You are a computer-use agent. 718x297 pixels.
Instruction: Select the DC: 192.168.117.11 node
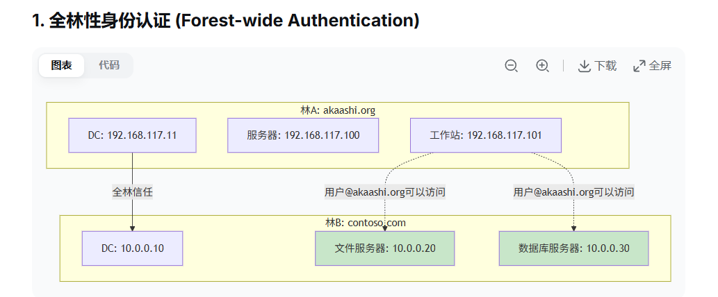click(132, 135)
